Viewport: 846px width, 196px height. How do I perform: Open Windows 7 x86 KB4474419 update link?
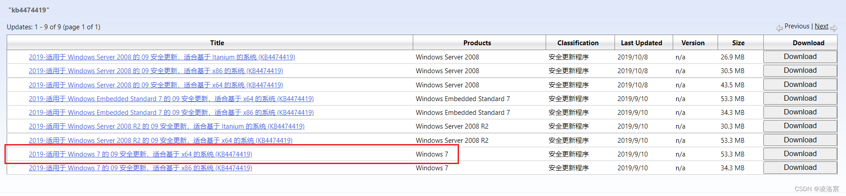coord(140,168)
